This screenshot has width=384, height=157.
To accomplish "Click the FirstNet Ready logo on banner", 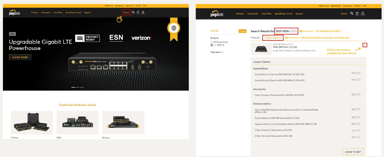I will tap(87, 38).
